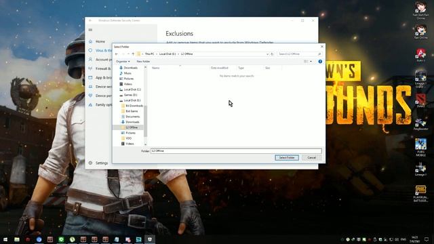
Task: Open Device security icon in Defender
Action: pyautogui.click(x=90, y=87)
